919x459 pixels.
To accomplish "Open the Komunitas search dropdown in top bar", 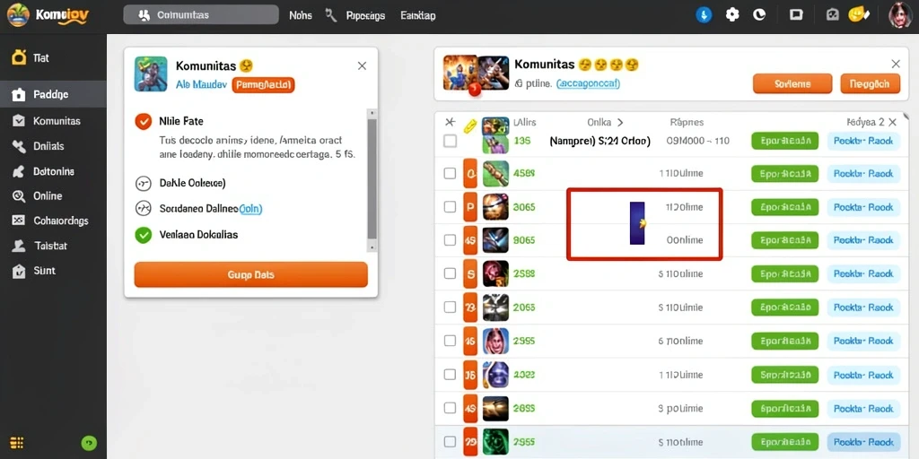I will pos(200,15).
